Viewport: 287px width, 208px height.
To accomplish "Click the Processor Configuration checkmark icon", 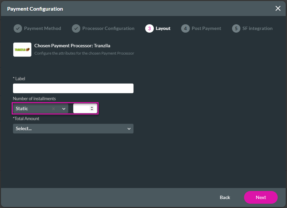I will click(x=76, y=28).
